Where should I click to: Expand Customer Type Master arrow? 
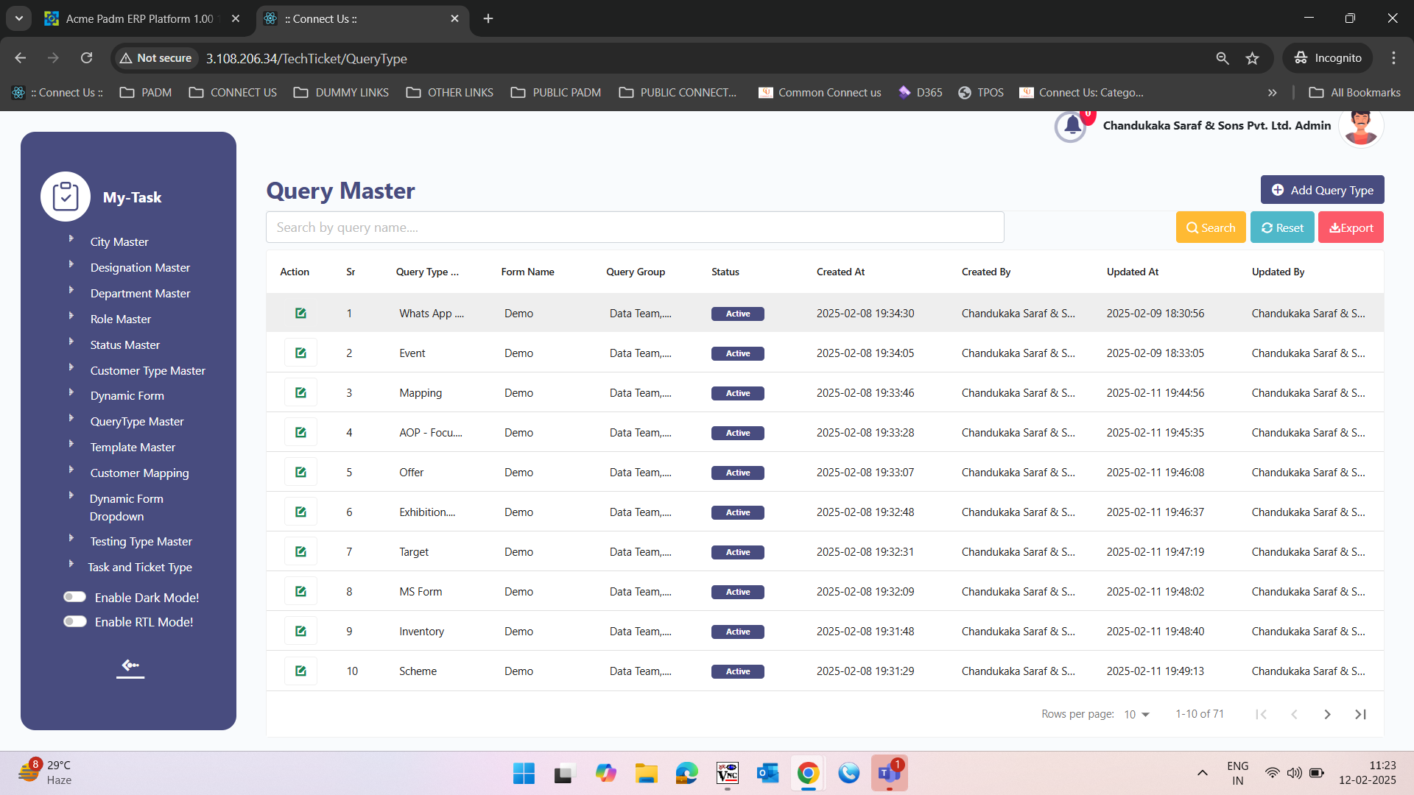pyautogui.click(x=71, y=367)
